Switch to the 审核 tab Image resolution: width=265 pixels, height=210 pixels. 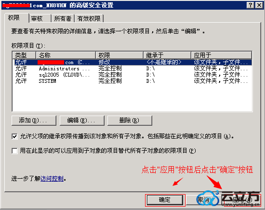(40, 18)
